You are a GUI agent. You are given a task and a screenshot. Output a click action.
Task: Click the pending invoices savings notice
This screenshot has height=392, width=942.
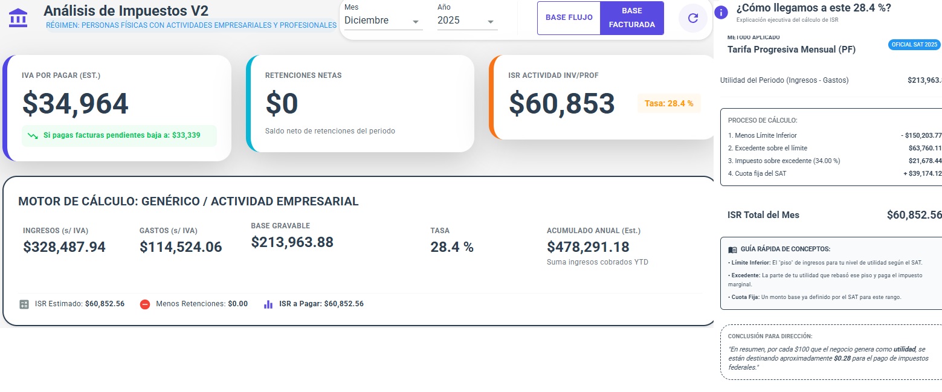pyautogui.click(x=119, y=136)
